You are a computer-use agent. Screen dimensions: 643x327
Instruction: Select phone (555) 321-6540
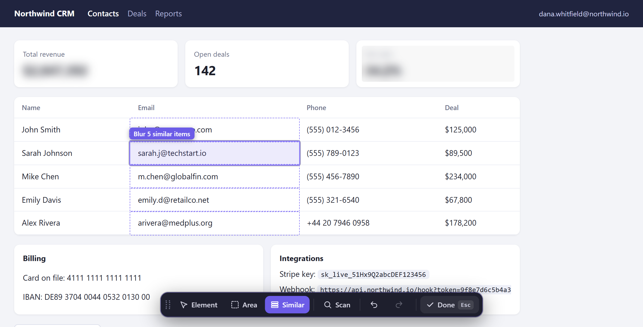point(333,200)
